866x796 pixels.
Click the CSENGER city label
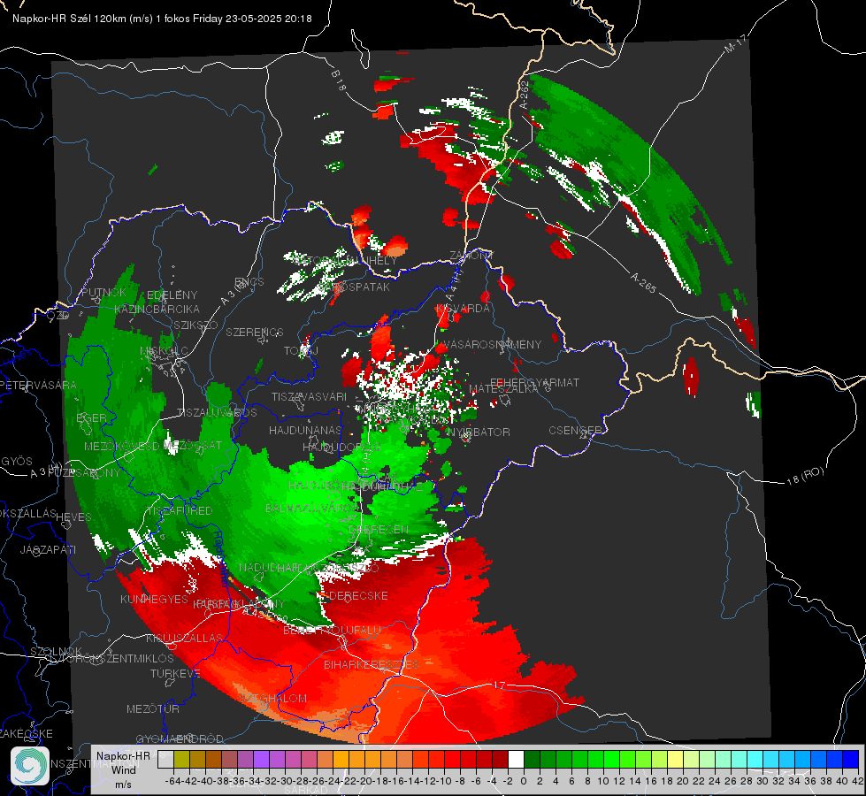pyautogui.click(x=575, y=430)
